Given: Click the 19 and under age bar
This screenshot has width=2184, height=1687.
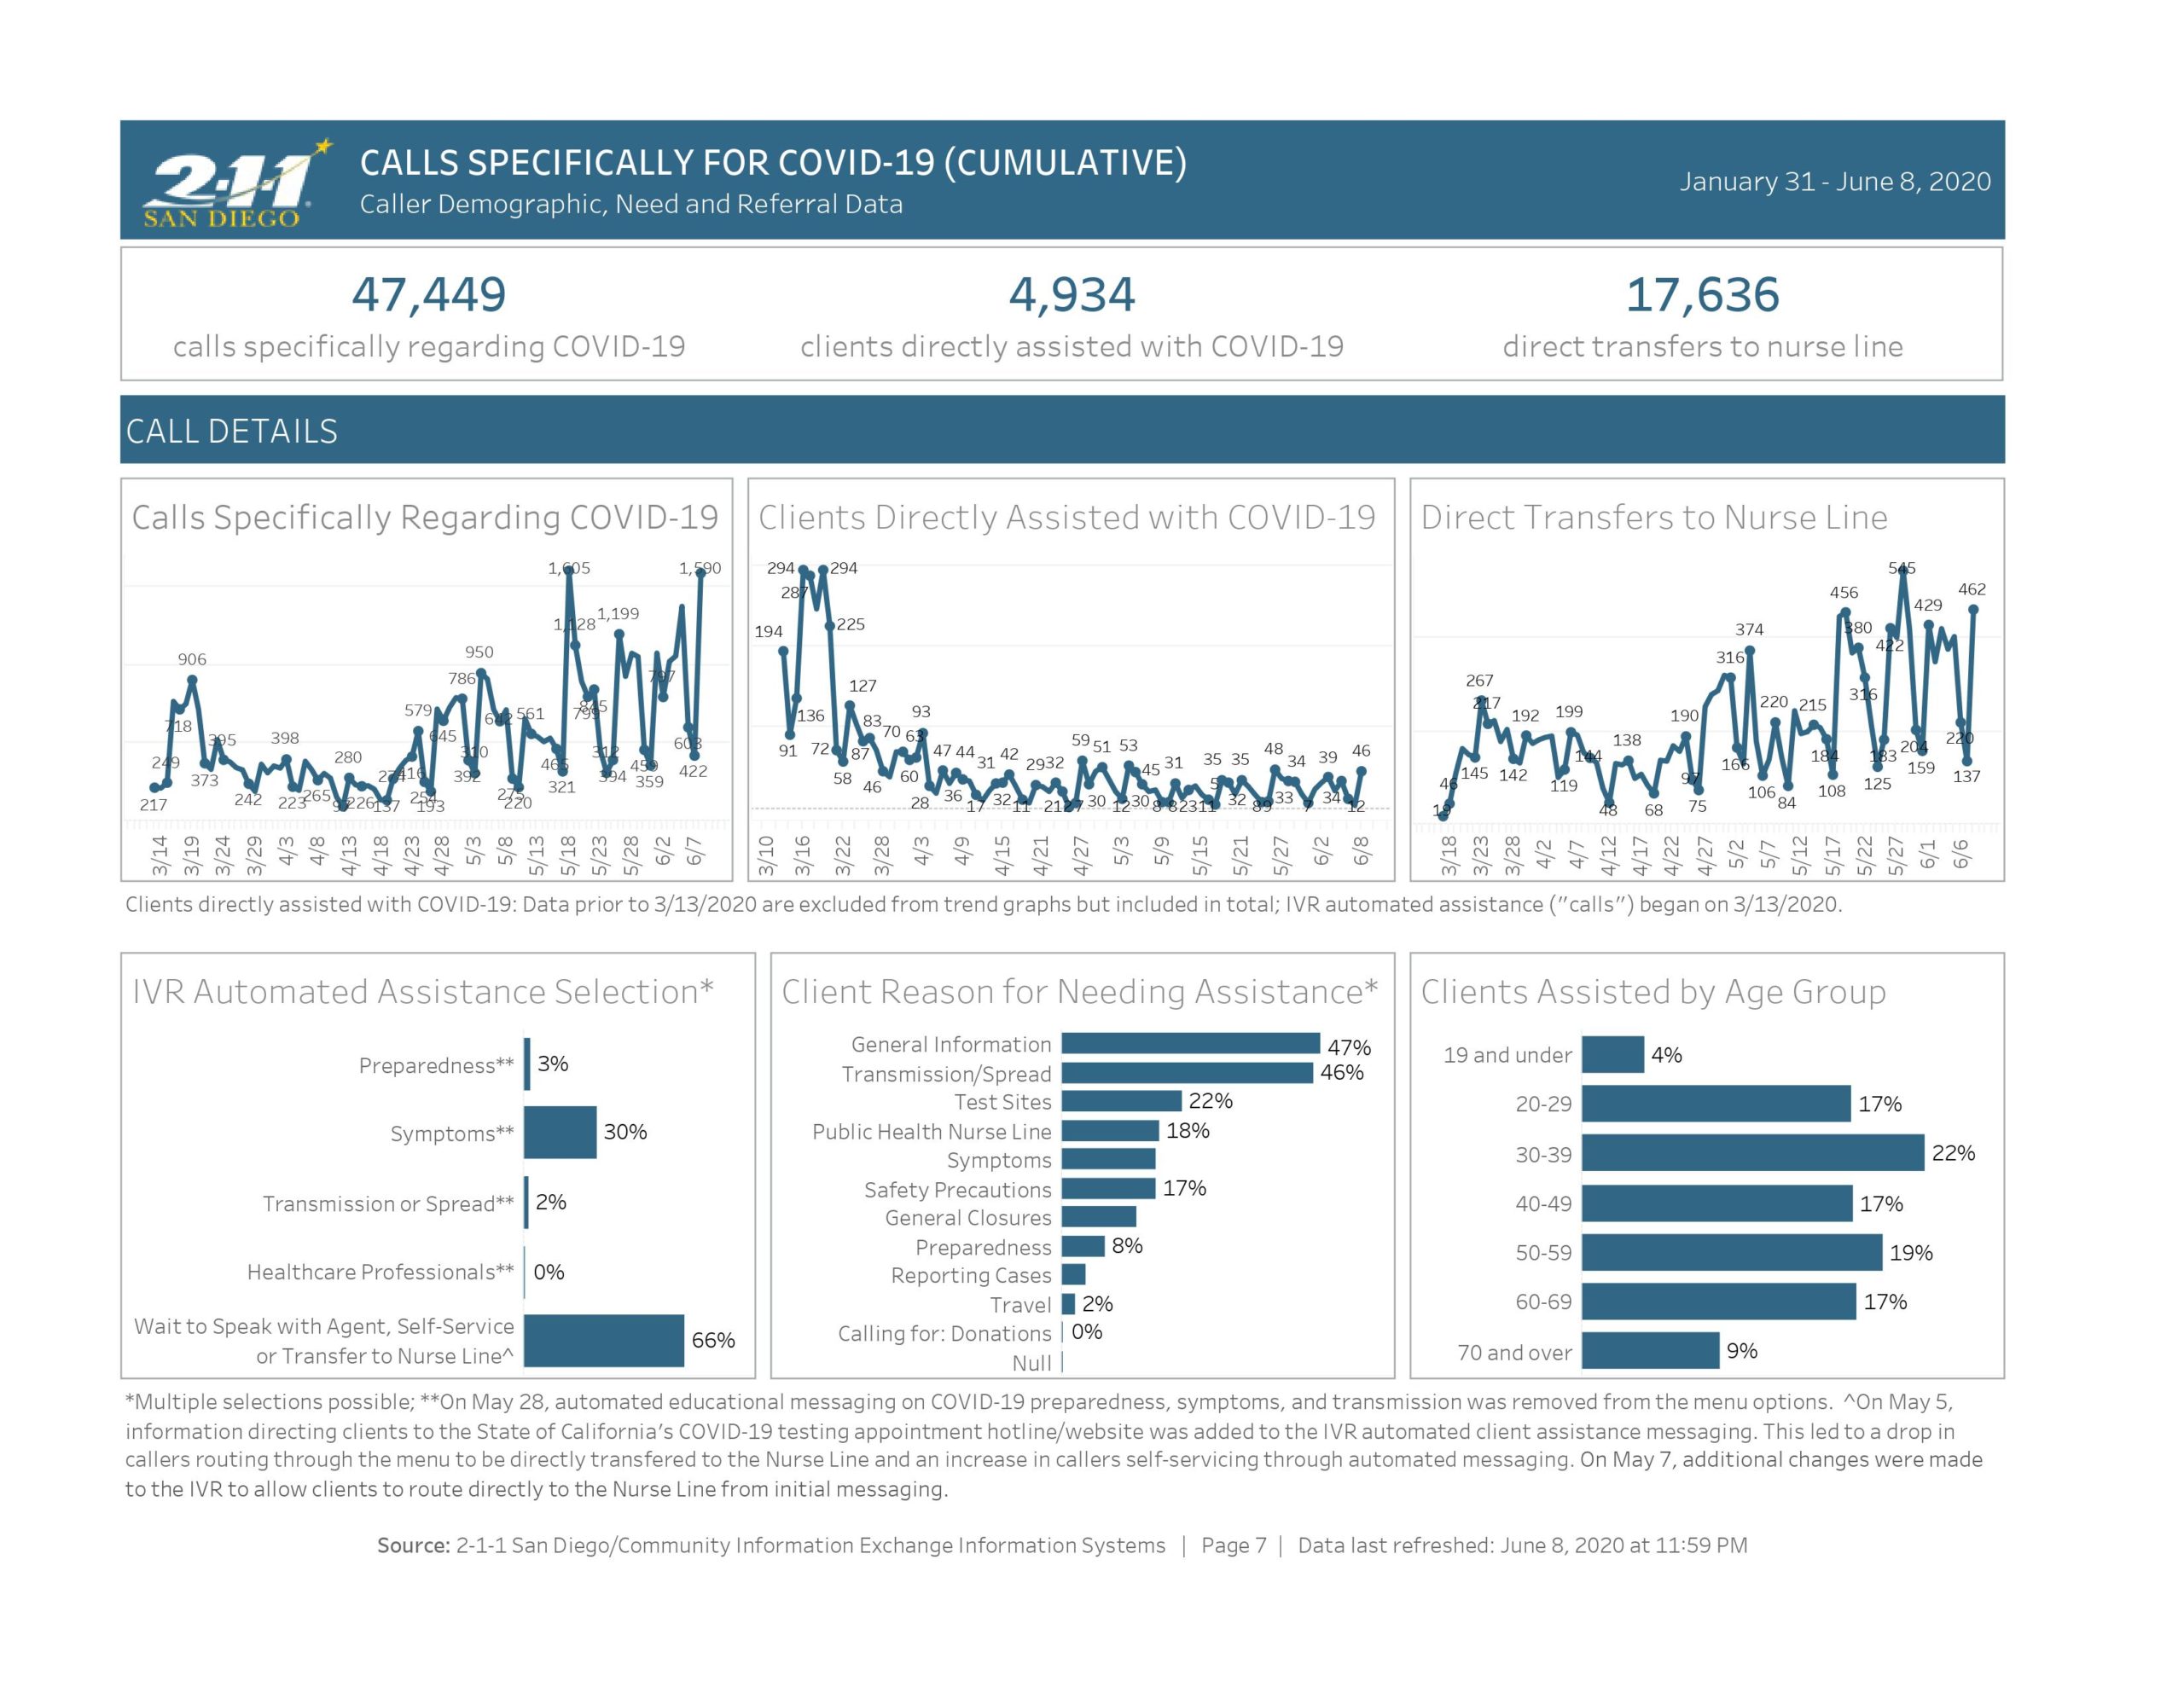Looking at the screenshot, I should pyautogui.click(x=1612, y=1054).
